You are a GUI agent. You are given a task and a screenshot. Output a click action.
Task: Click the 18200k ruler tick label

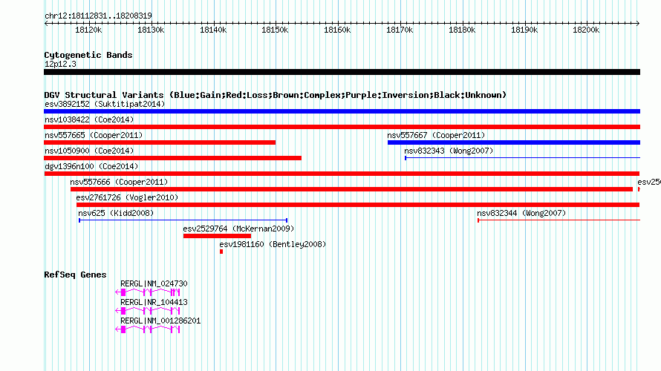click(586, 30)
